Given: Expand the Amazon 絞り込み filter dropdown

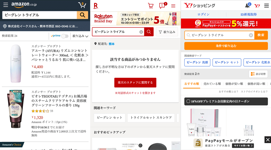Looking at the screenshot, I should 80,36.
